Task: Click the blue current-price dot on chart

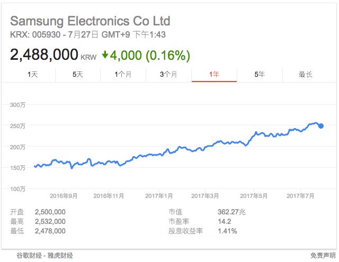Action: coord(321,126)
